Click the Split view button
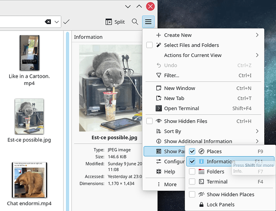The width and height of the screenshot is (276, 211). 115,22
